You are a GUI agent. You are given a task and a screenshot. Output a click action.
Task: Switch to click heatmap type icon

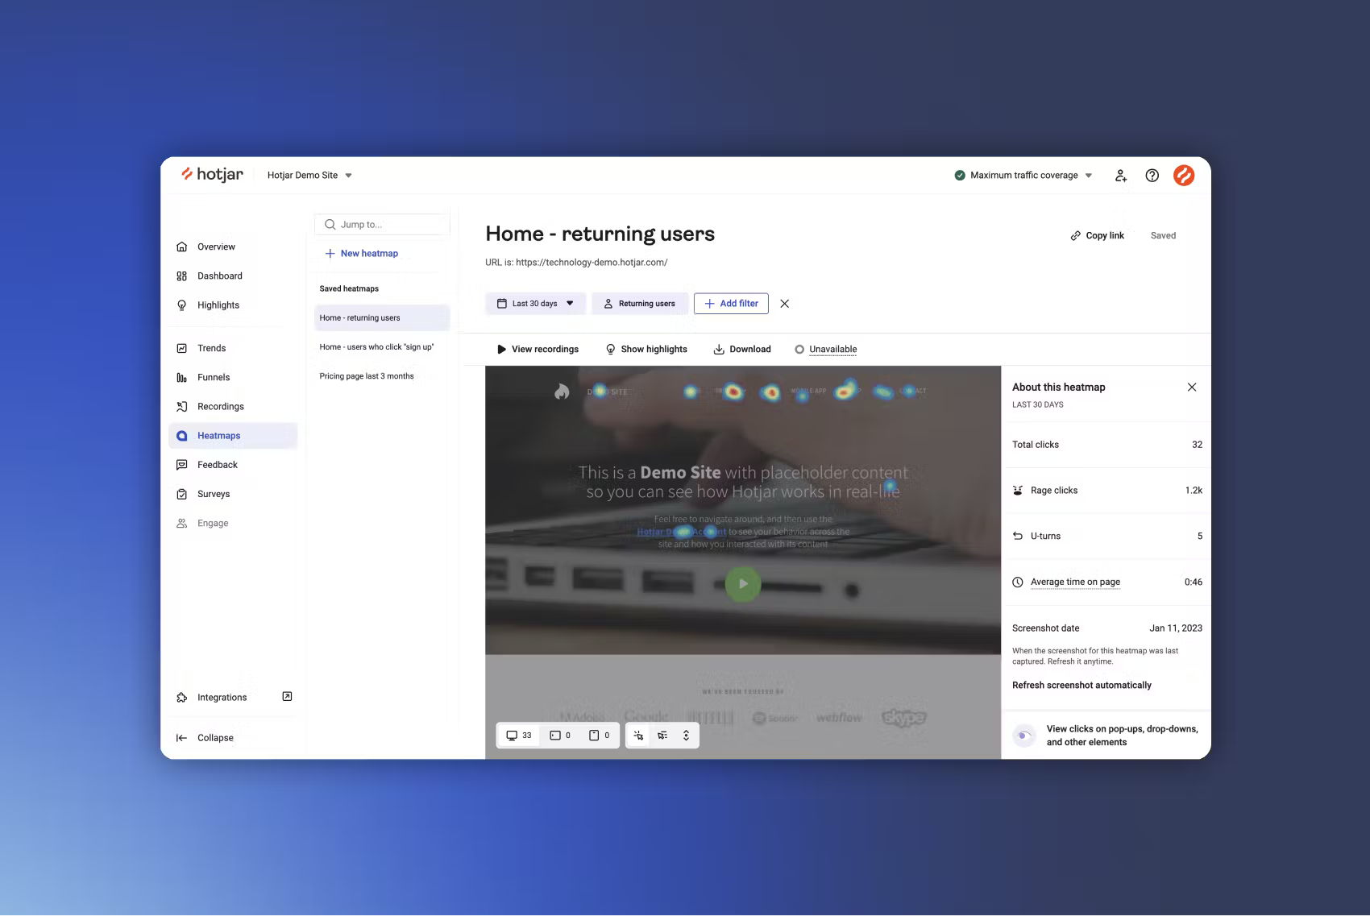click(x=638, y=736)
